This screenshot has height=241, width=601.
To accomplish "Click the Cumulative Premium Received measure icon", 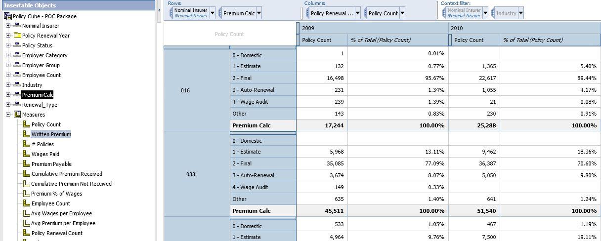I will click(x=27, y=174).
